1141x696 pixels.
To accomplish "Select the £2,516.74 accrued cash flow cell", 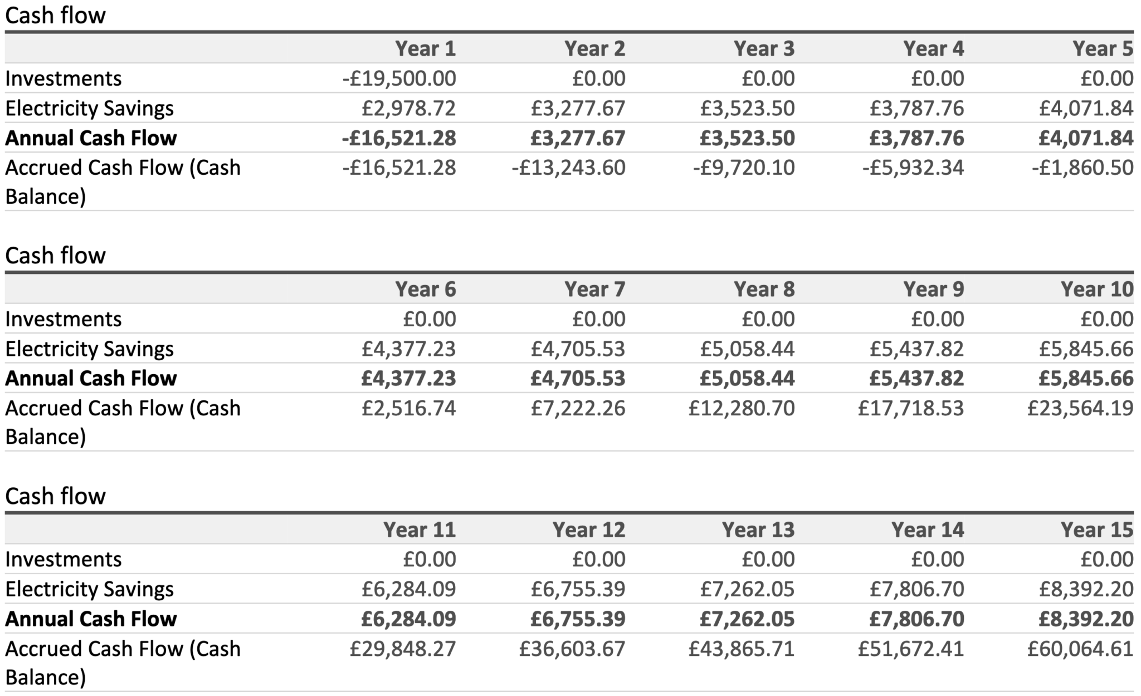I will (408, 408).
